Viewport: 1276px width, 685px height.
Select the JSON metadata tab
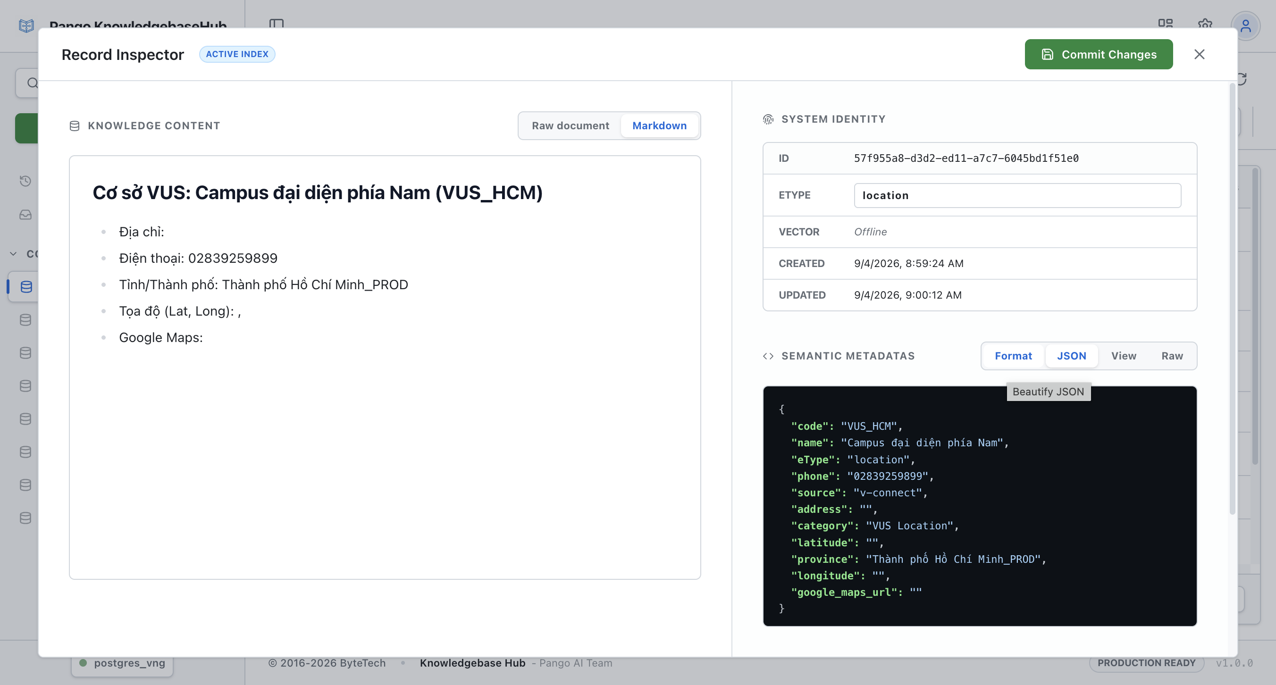pos(1071,356)
